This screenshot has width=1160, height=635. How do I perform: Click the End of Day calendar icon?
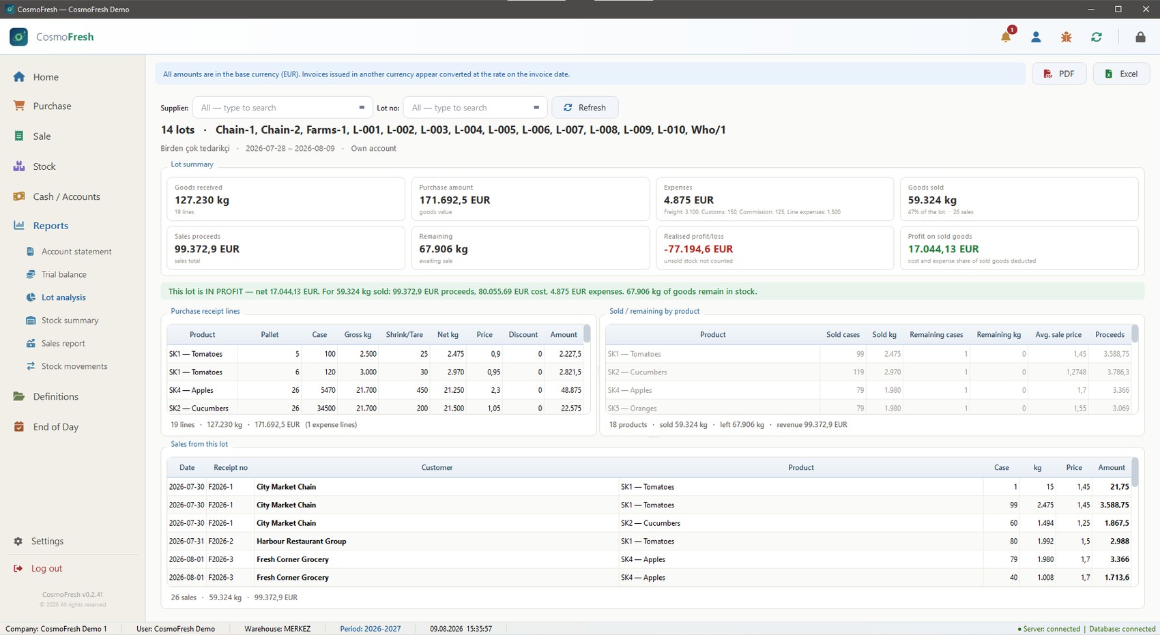pyautogui.click(x=19, y=427)
